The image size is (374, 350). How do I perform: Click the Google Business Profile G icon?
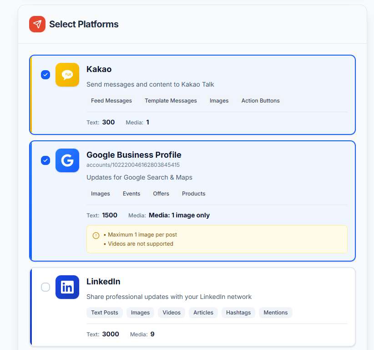67,160
